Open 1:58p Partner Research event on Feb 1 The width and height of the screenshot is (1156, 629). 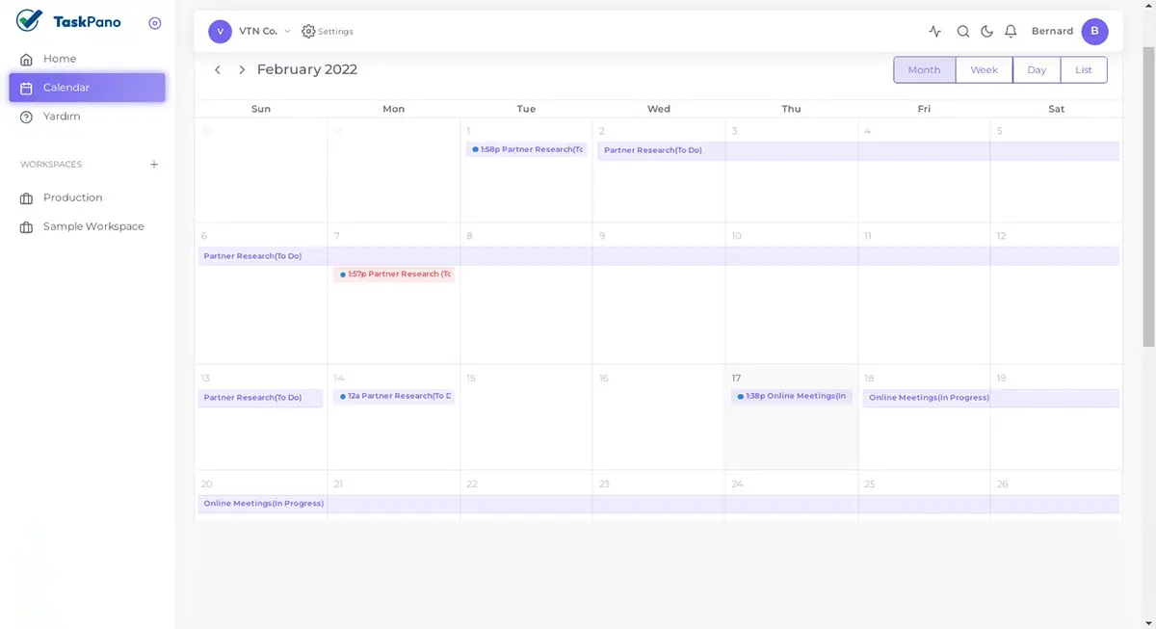tap(526, 150)
